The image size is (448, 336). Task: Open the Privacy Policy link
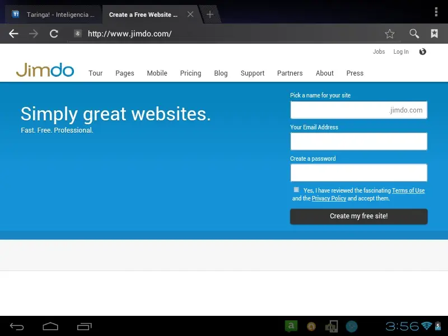(329, 198)
